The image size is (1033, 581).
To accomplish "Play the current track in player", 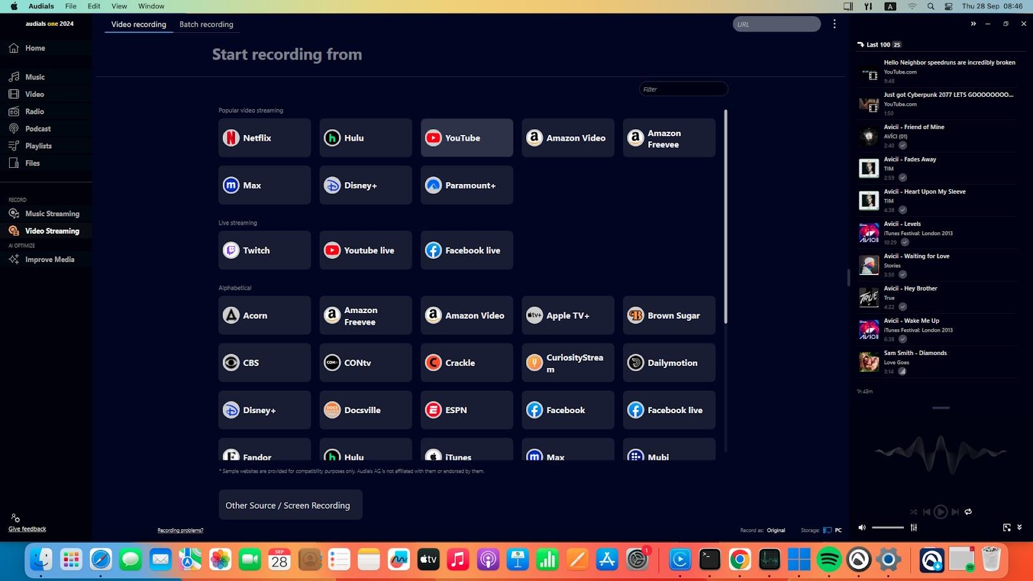I will click(941, 512).
